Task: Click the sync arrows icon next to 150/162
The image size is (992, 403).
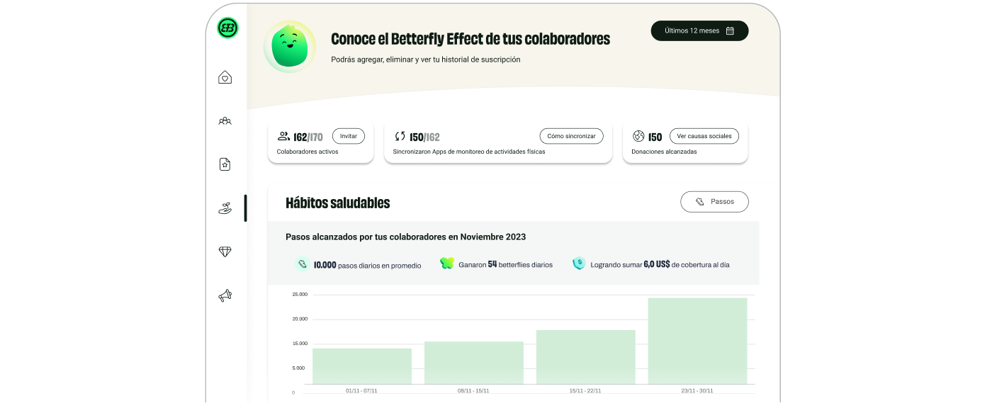Action: coord(400,136)
